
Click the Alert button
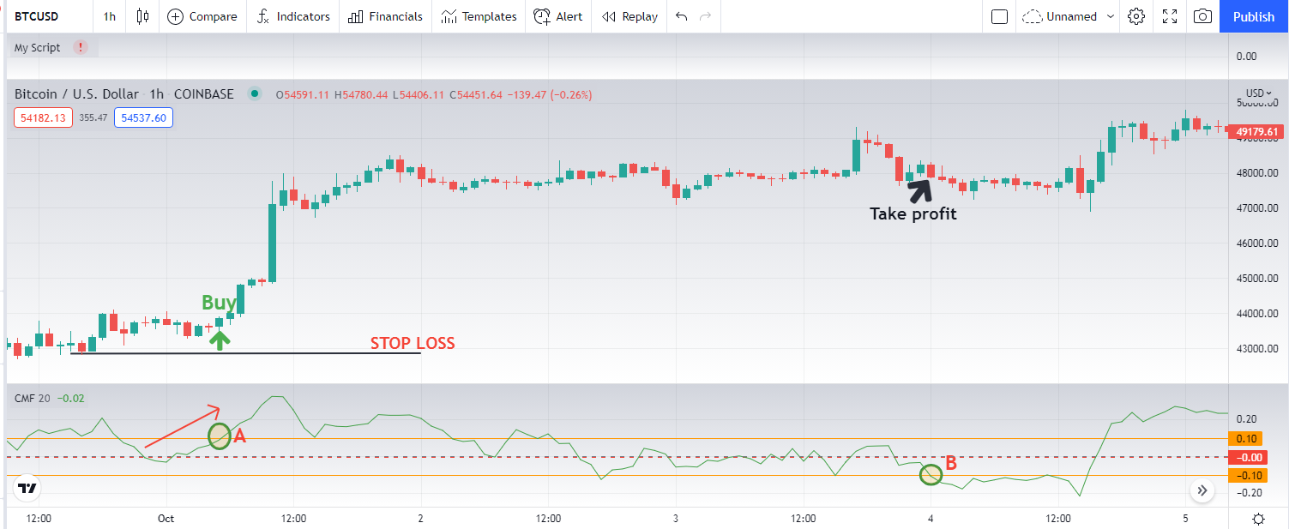(557, 16)
